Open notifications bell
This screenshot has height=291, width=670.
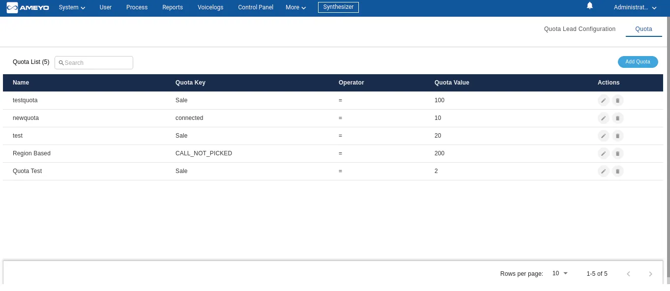(x=590, y=6)
